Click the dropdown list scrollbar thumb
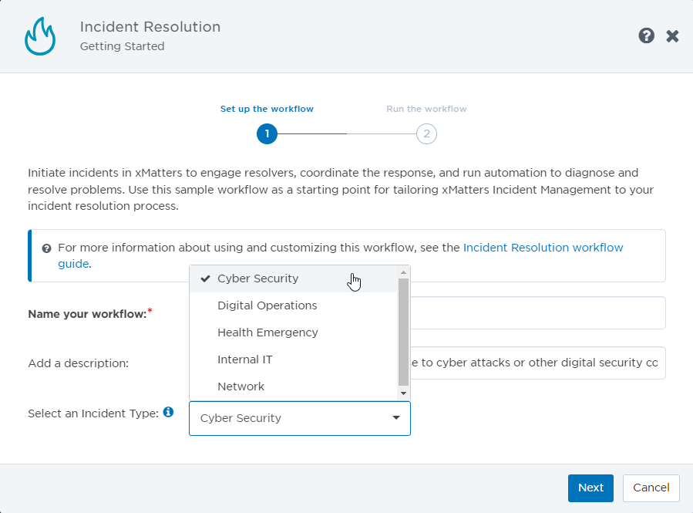Image resolution: width=693 pixels, height=513 pixels. click(x=403, y=332)
